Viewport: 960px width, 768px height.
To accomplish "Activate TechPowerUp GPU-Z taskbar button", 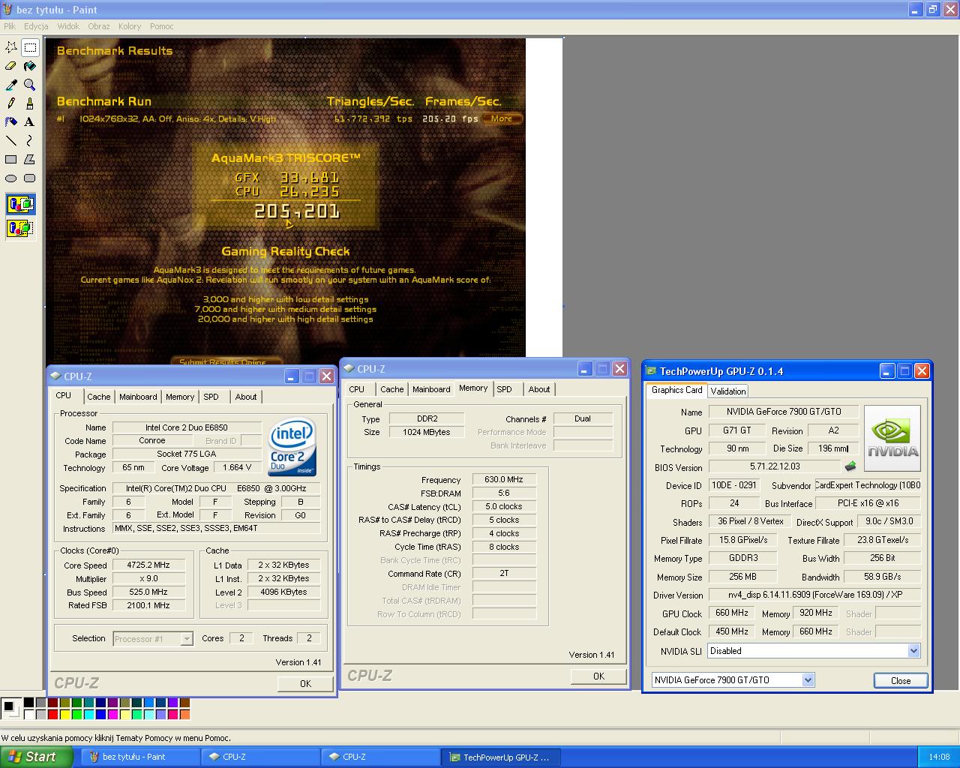I will [x=502, y=757].
